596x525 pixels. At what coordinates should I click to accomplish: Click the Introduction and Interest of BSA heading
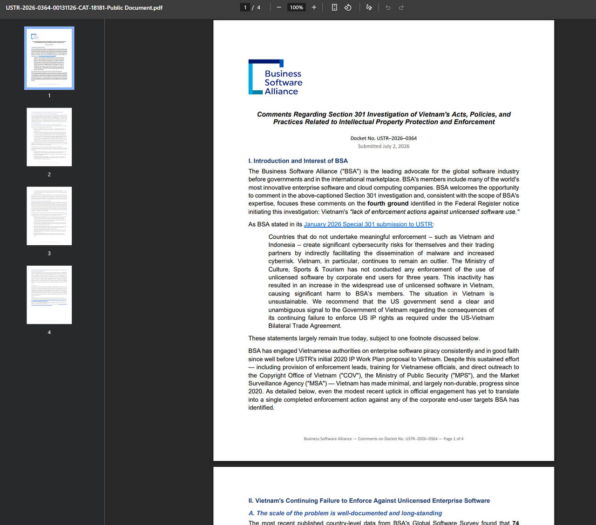click(x=298, y=161)
